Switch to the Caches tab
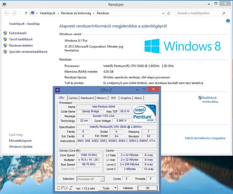 pos(73,98)
